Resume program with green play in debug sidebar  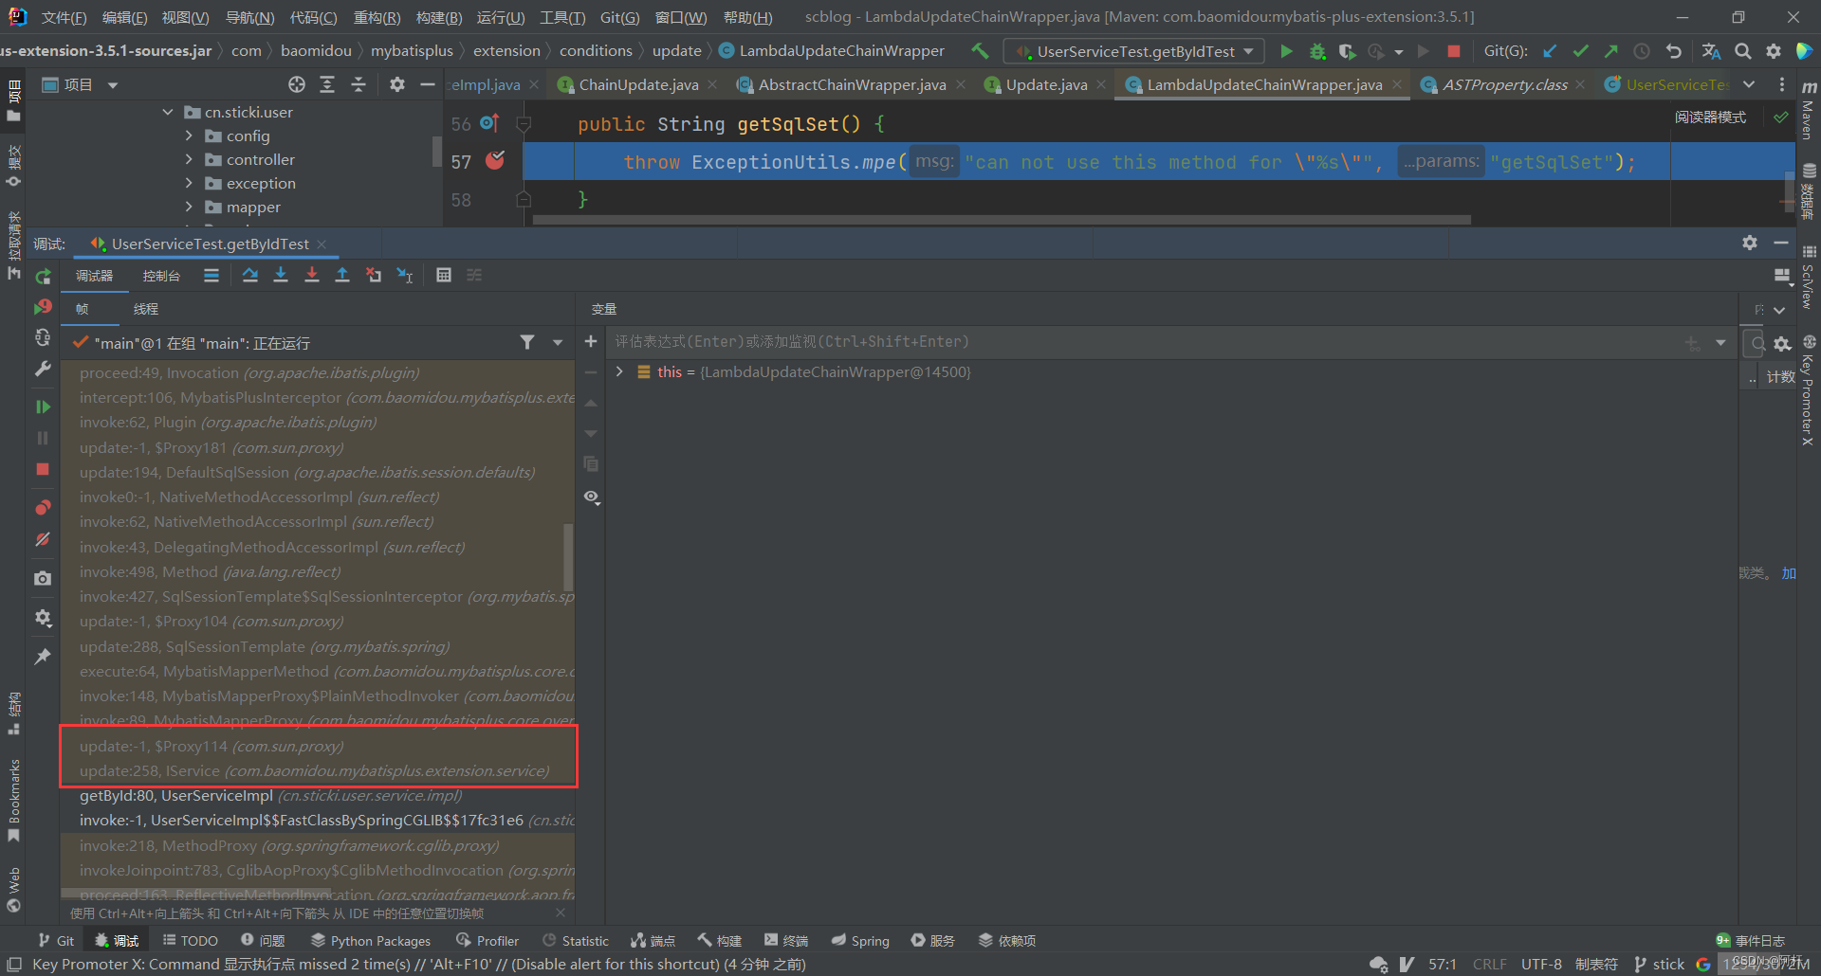point(43,407)
